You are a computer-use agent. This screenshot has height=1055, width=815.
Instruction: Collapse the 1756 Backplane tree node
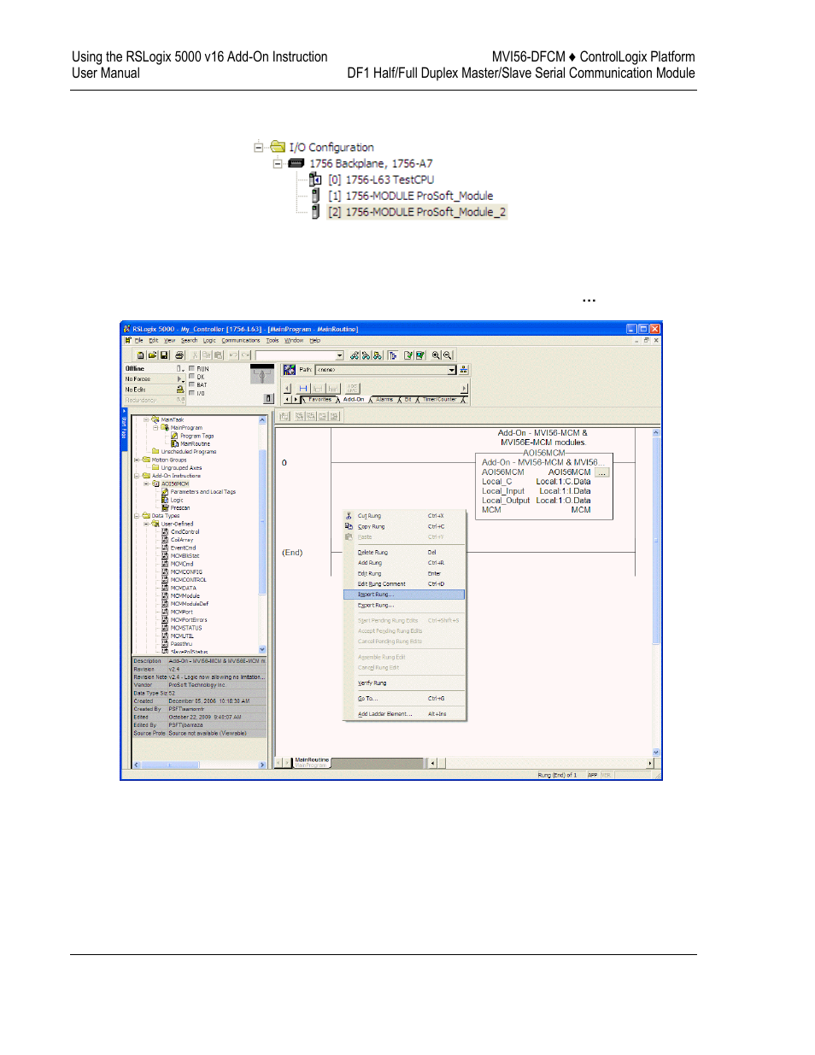[x=278, y=163]
